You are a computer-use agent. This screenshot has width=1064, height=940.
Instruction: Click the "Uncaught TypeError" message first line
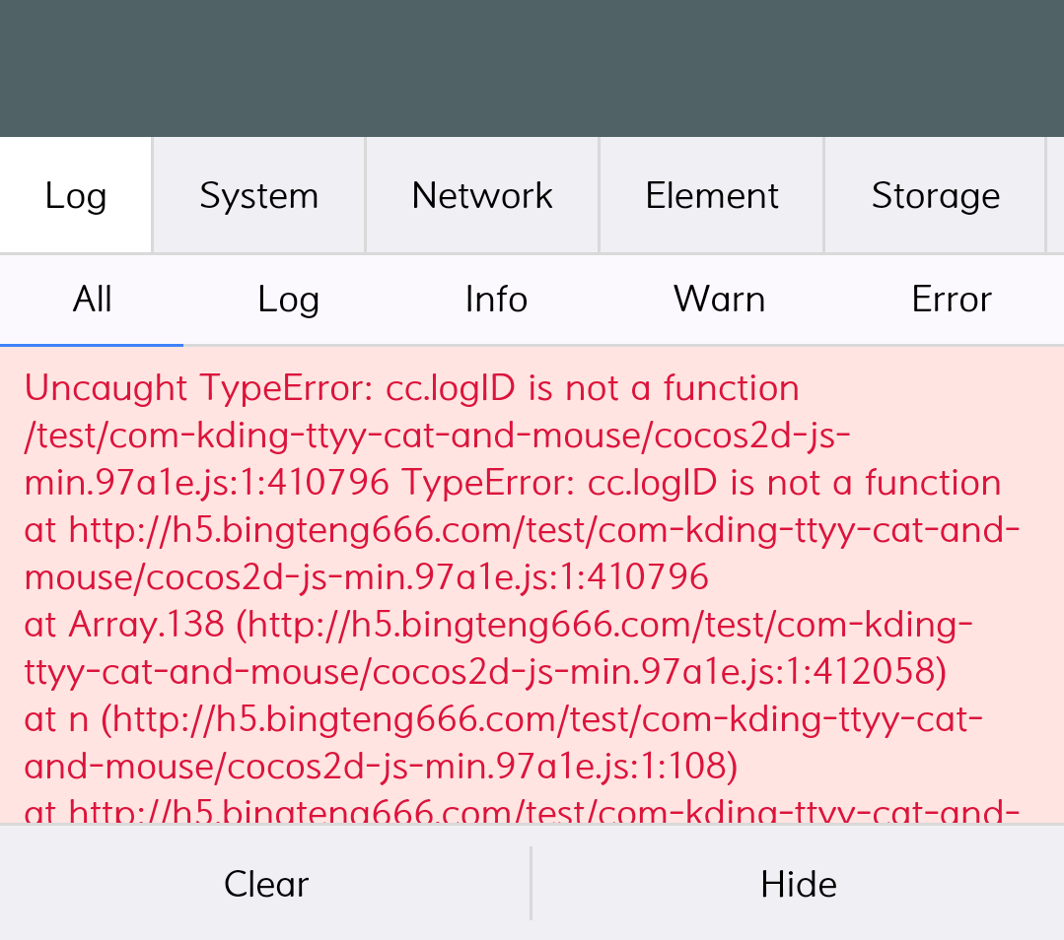click(x=411, y=388)
